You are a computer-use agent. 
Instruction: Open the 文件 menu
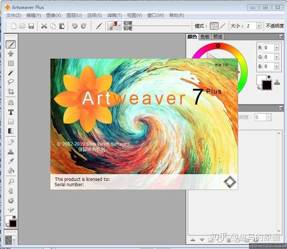pos(14,15)
